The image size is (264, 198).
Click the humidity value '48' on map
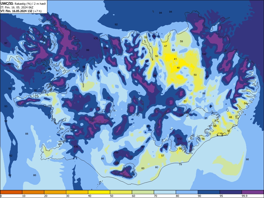tap(230, 117)
